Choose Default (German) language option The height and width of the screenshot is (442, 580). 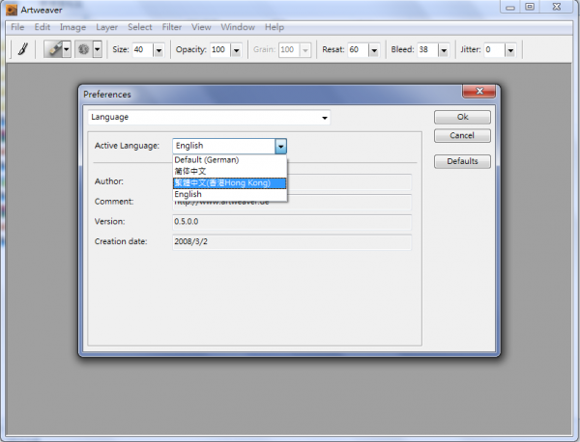230,160
